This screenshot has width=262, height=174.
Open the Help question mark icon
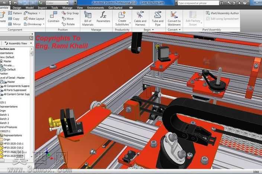(245, 3)
